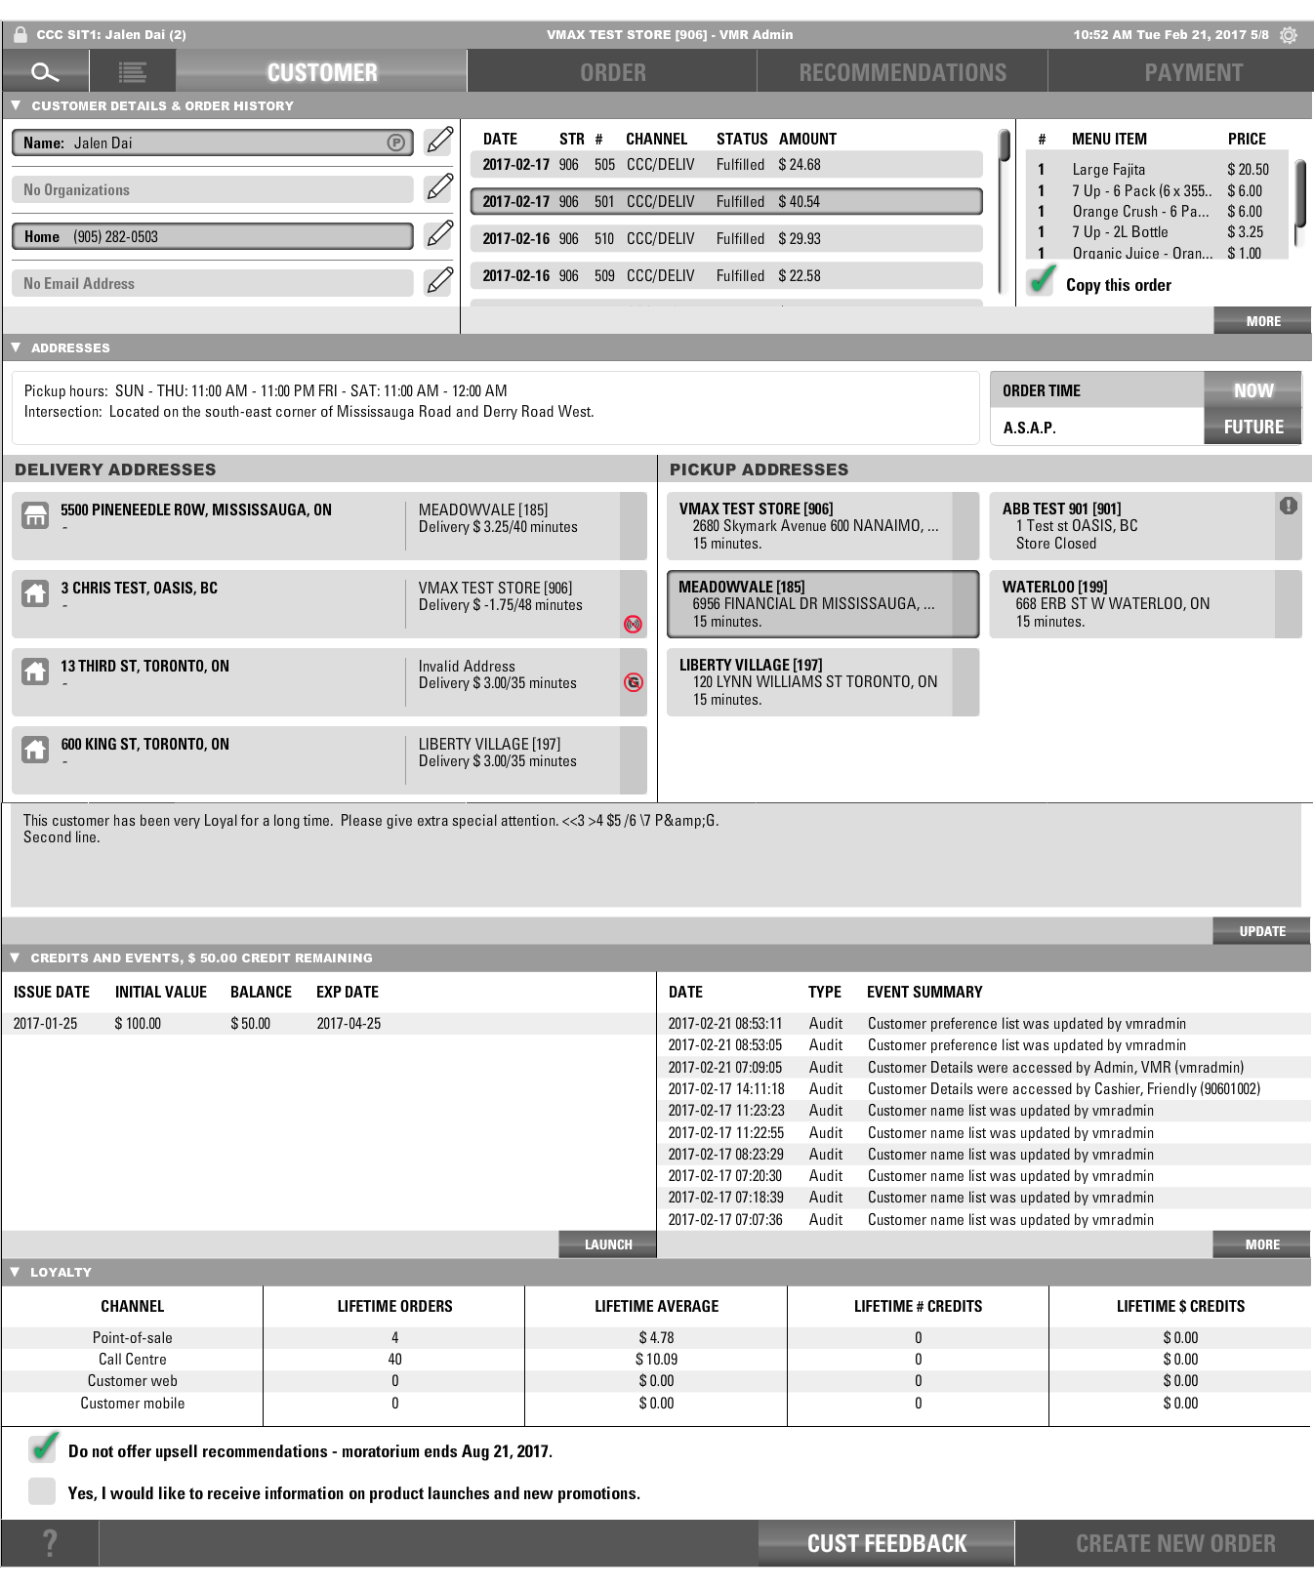Set order time to NOW
The width and height of the screenshot is (1314, 1589).
click(x=1252, y=390)
